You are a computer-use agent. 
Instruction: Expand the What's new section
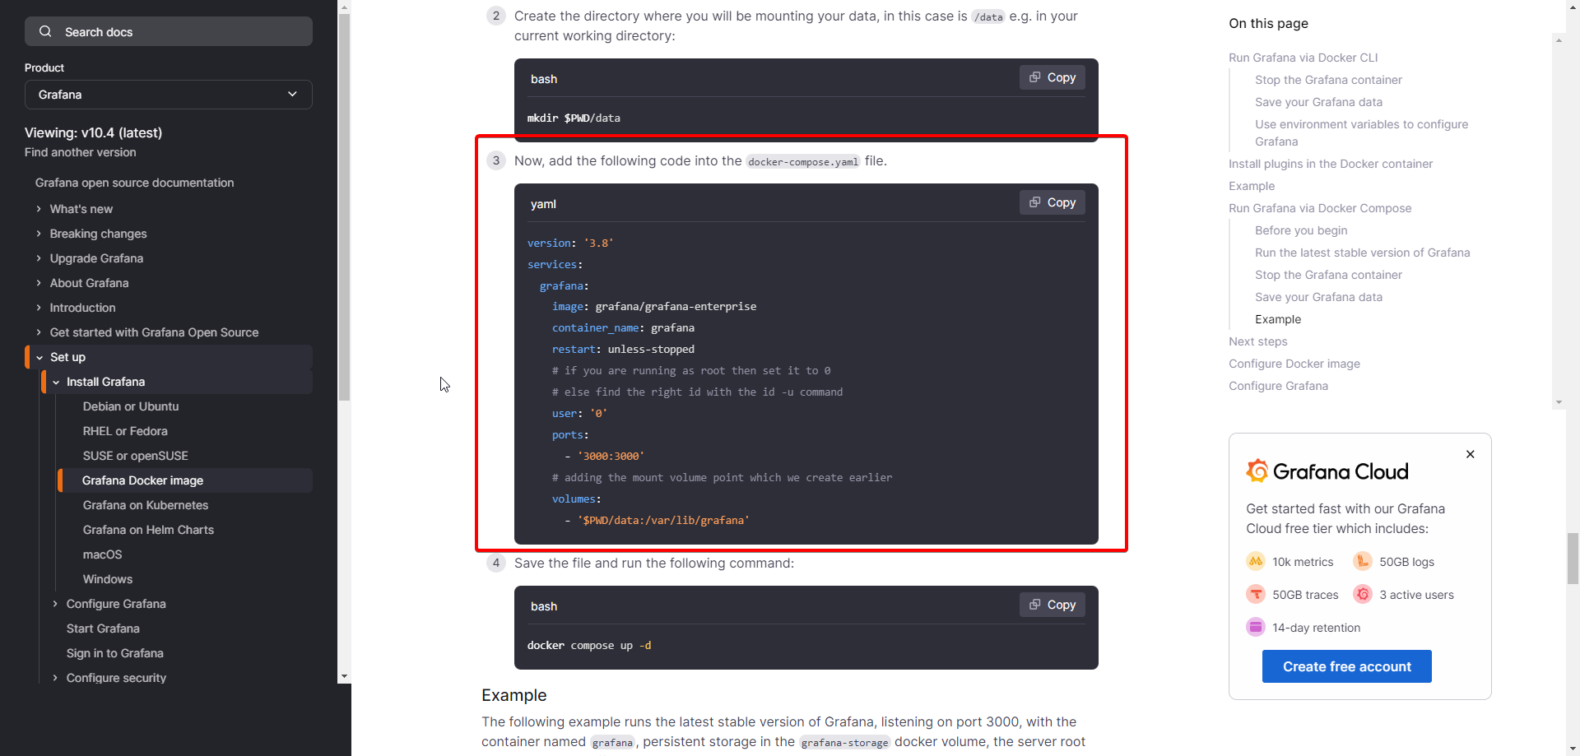click(39, 209)
